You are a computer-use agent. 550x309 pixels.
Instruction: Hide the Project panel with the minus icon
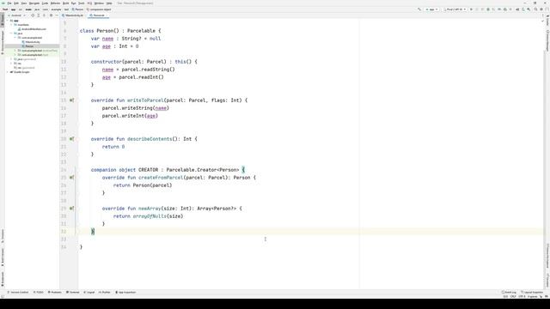pyautogui.click(x=57, y=15)
